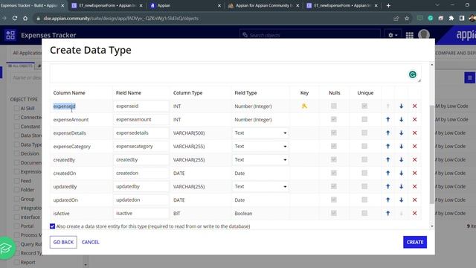Screen dimensions: 476x268
Task: Move expenseDetails row up
Action: click(387, 133)
